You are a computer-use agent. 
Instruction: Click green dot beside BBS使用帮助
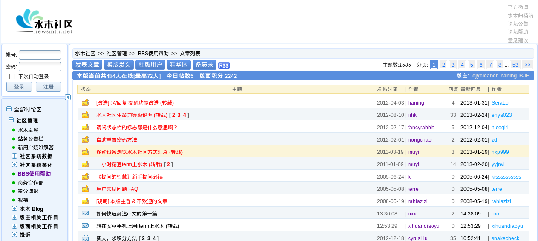pyautogui.click(x=14, y=174)
